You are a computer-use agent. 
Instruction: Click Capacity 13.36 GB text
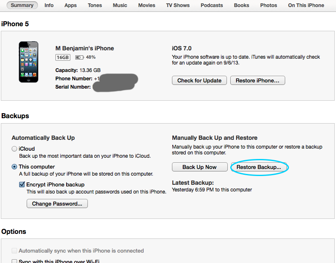pos(78,70)
